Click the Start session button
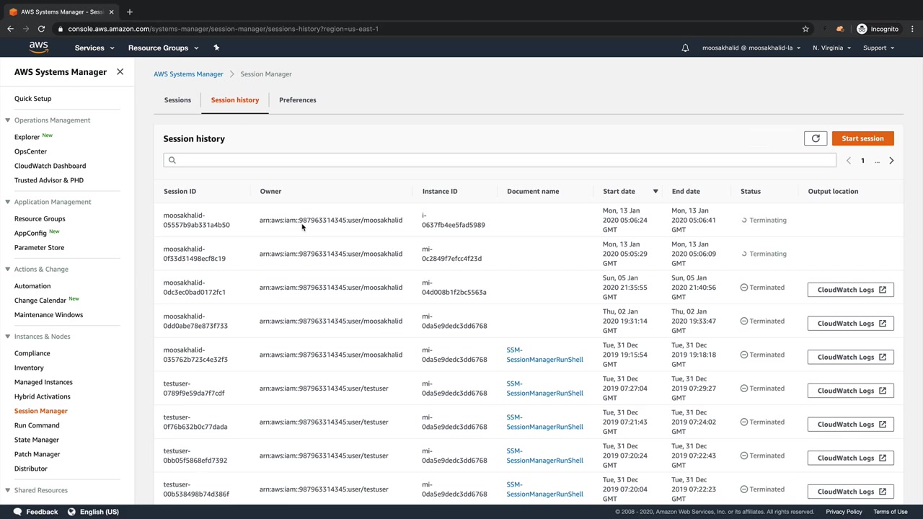923x519 pixels. tap(862, 138)
